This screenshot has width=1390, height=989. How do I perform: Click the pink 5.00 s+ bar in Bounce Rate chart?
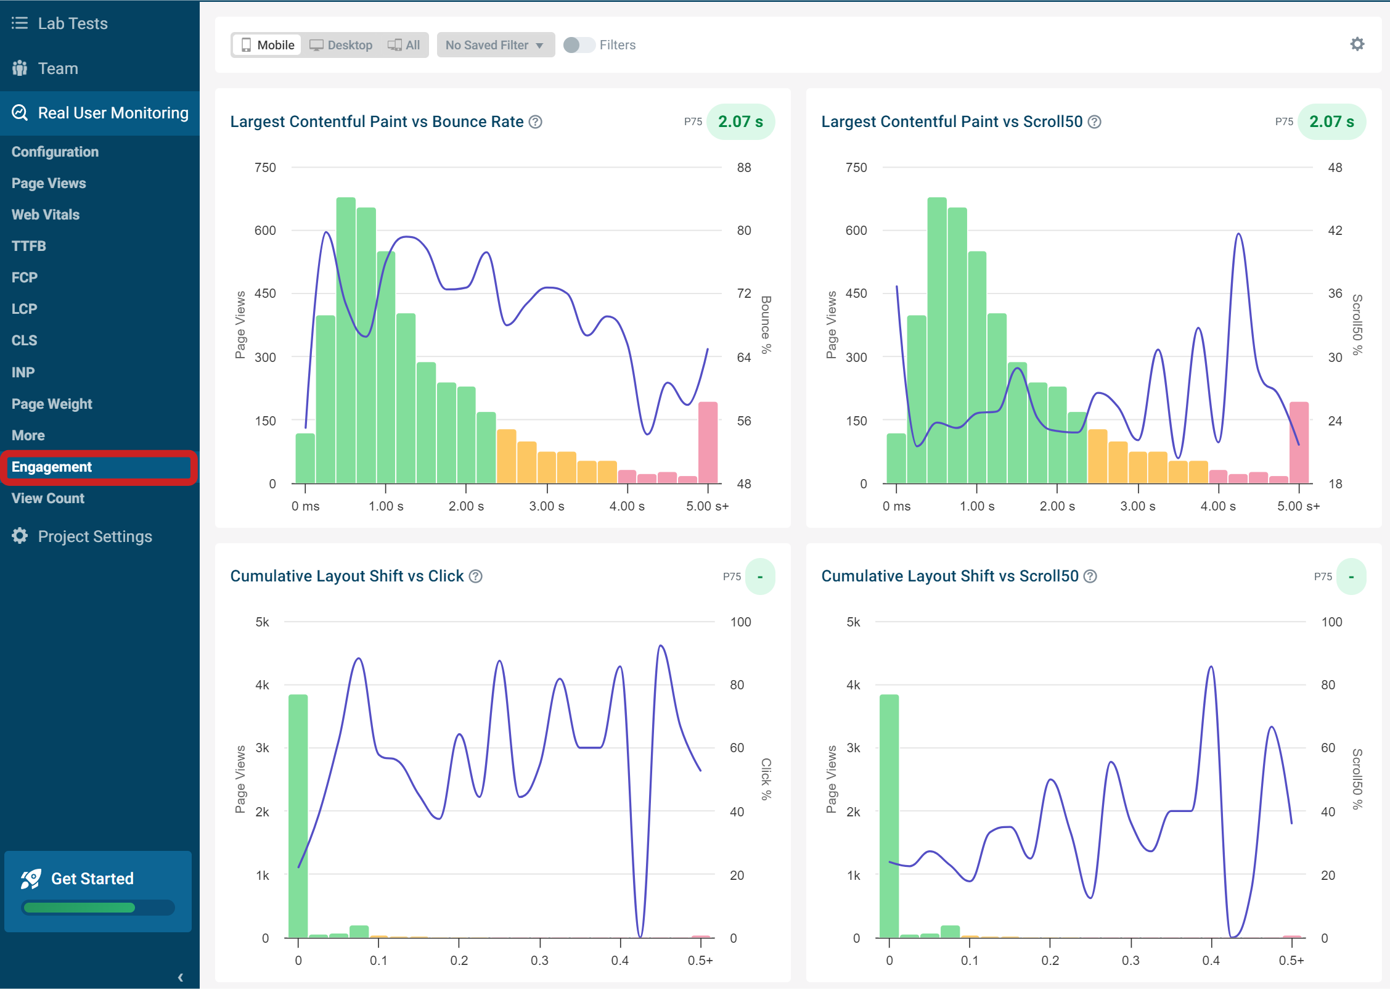[708, 443]
